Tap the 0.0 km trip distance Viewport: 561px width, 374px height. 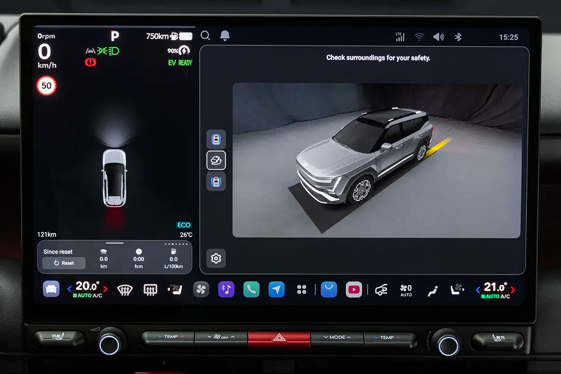[x=104, y=259]
